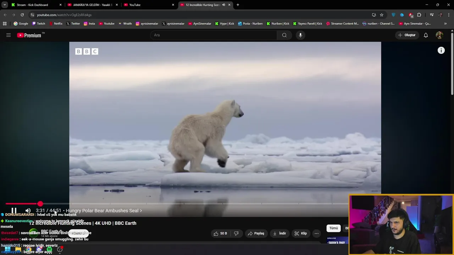The width and height of the screenshot is (454, 255).
Task: Switch to the YouTube browser tab
Action: [x=149, y=5]
